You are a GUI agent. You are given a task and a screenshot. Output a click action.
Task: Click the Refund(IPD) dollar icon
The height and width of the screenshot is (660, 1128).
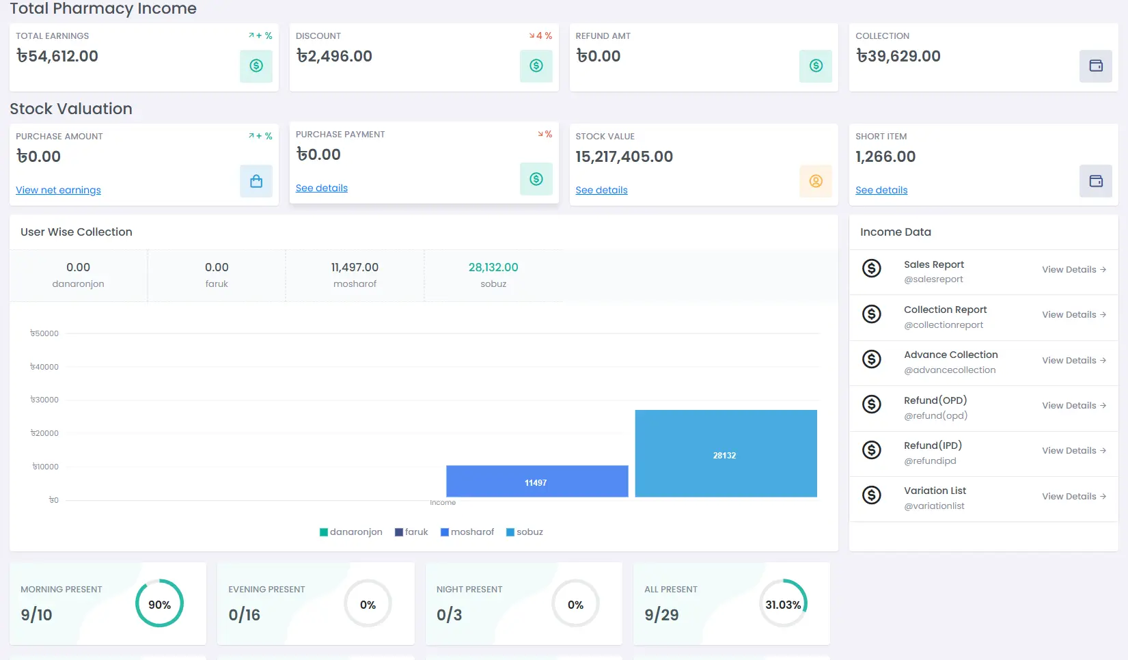point(872,450)
